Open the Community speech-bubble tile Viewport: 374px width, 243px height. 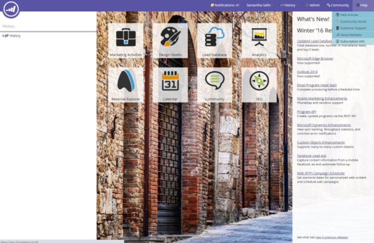click(214, 85)
